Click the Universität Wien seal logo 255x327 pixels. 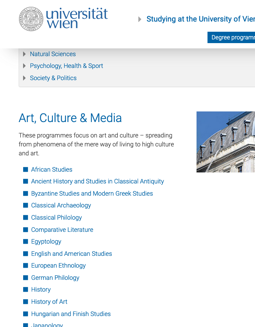[x=31, y=19]
